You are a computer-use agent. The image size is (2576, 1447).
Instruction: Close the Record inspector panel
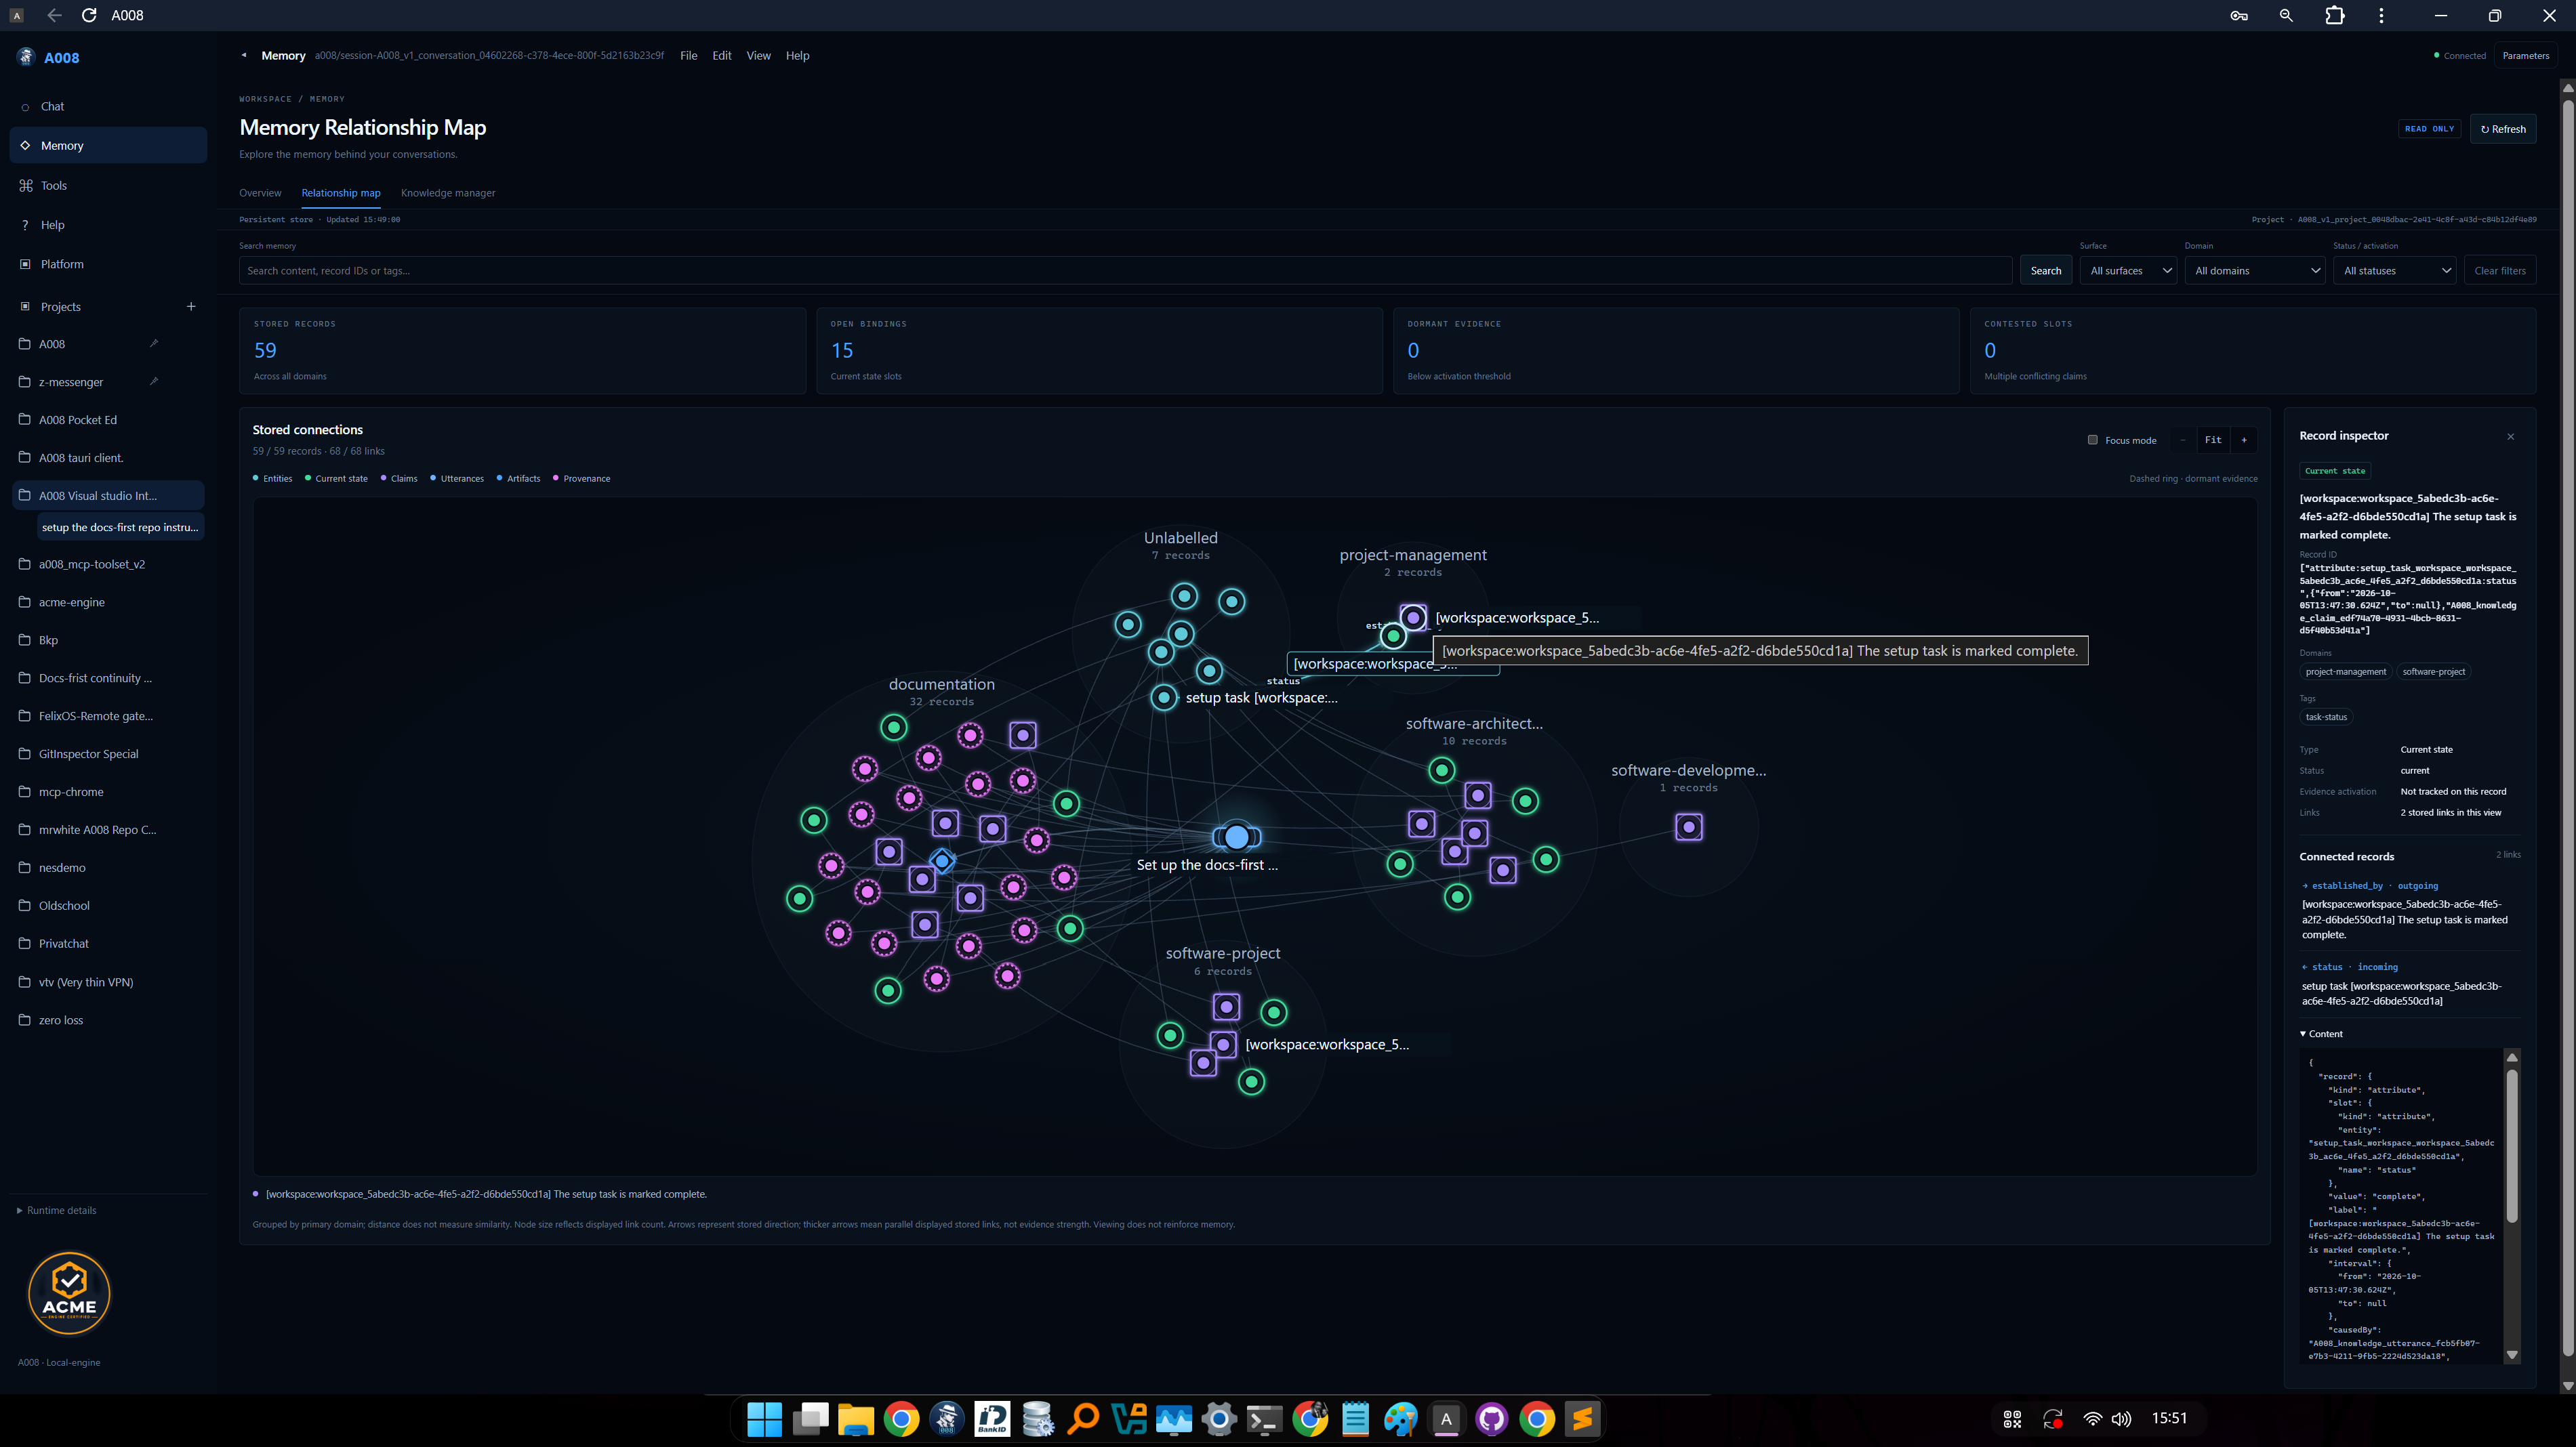tap(2510, 436)
